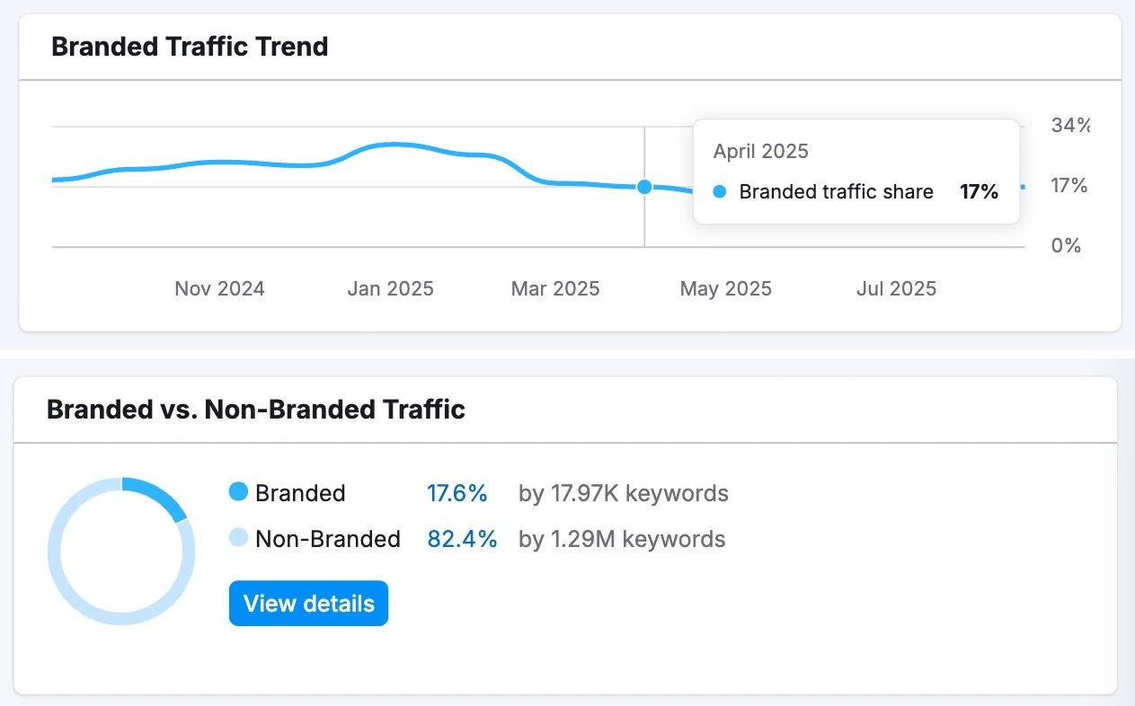Click the April 2025 data point marker
Viewport: 1135px width, 706px height.
[x=644, y=187]
